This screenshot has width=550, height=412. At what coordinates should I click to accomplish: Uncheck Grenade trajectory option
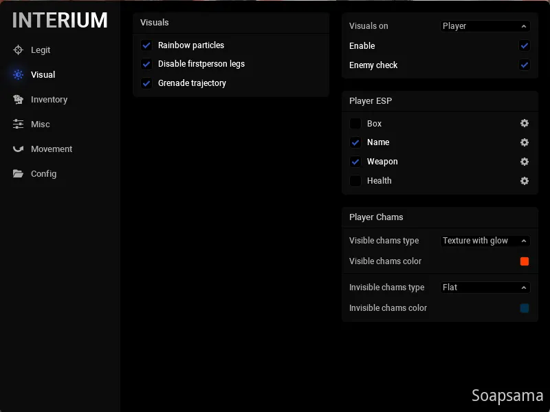tap(146, 83)
